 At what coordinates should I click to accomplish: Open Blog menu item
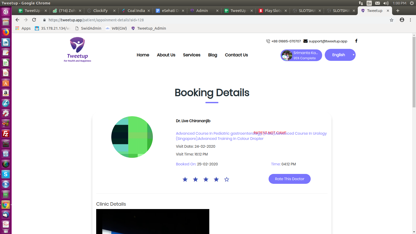pos(213,55)
